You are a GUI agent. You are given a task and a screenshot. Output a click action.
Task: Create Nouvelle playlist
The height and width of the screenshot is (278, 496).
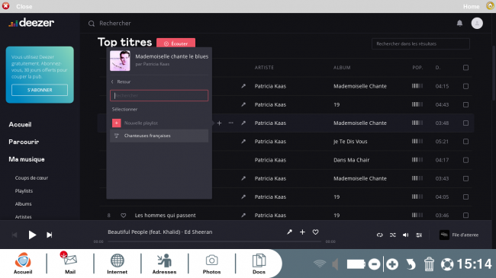click(140, 123)
